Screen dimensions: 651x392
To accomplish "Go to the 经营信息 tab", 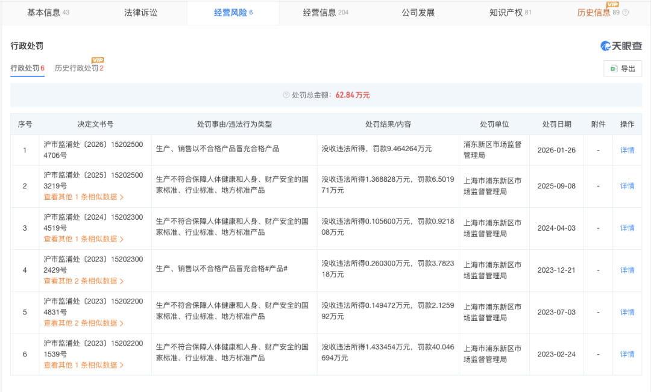I will 325,13.
